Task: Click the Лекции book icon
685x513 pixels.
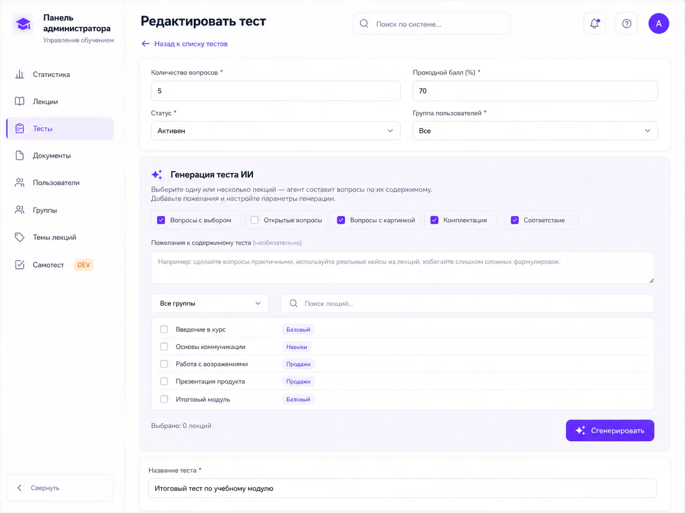Action: click(19, 102)
